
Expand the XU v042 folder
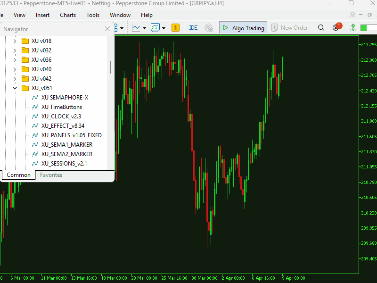tap(15, 79)
